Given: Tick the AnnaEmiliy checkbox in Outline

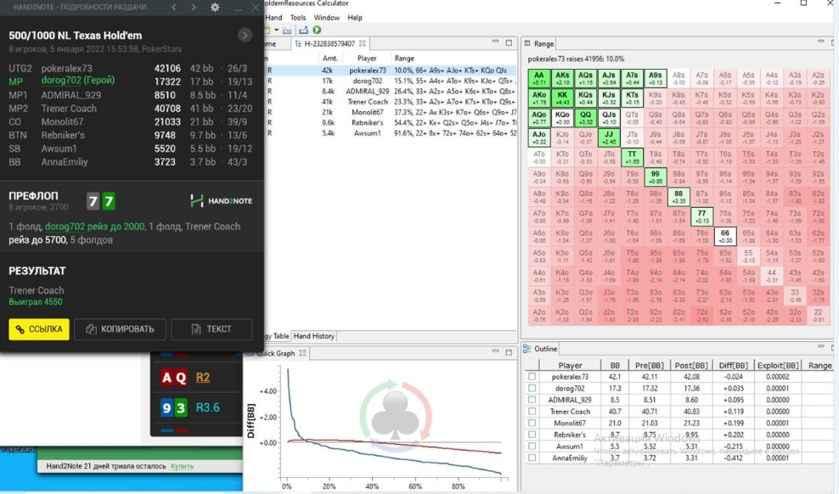Looking at the screenshot, I should (x=532, y=458).
